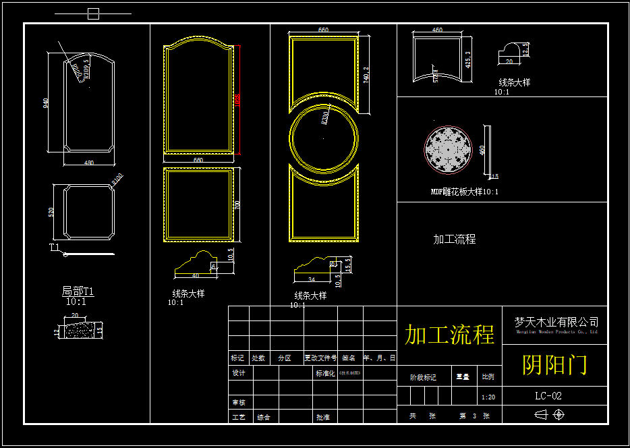630x448 pixels.
Task: Select the 标准化 cell in title block
Action: [324, 373]
